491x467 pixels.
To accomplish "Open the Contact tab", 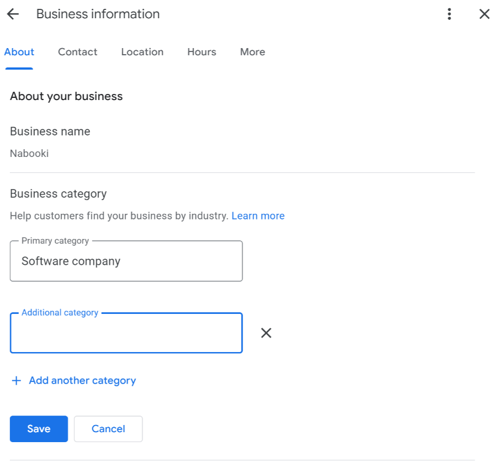I will pos(78,52).
